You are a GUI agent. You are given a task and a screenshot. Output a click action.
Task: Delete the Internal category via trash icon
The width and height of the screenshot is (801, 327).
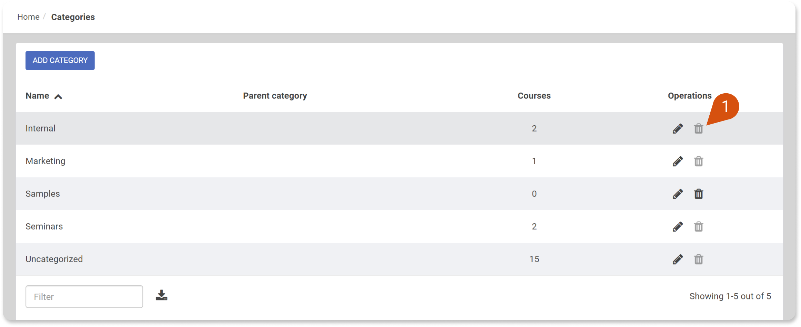coord(698,128)
